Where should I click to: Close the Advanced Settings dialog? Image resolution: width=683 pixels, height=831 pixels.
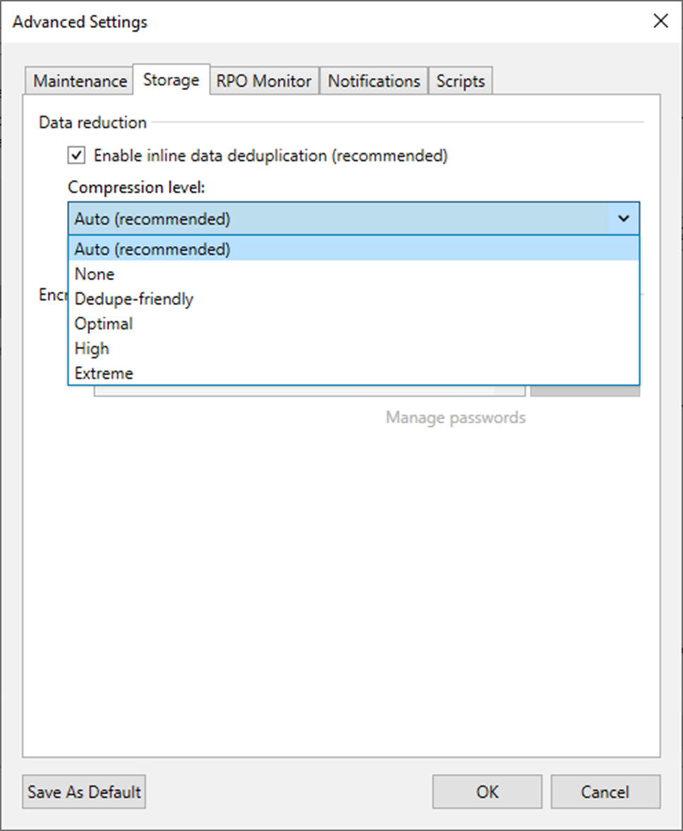click(660, 21)
